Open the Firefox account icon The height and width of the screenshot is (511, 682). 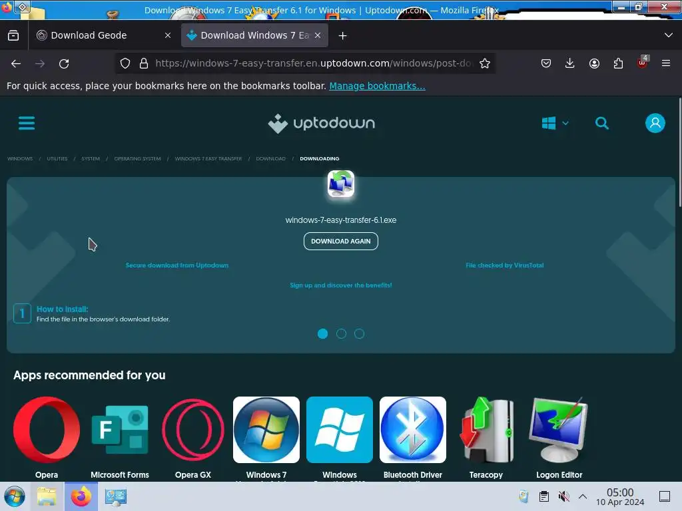[594, 63]
